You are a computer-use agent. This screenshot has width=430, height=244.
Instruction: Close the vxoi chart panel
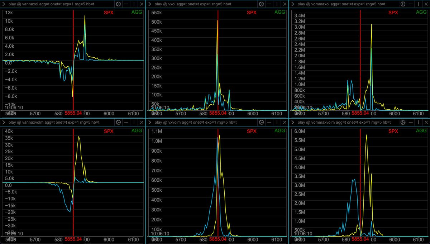click(284, 4)
